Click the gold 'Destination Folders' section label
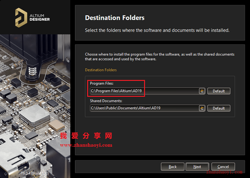Screen dimensions: 250x178 [101, 70]
